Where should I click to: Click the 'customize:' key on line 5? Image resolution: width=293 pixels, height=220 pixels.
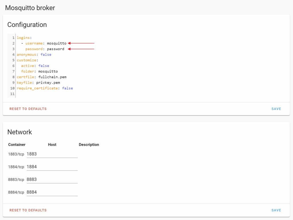coord(27,60)
